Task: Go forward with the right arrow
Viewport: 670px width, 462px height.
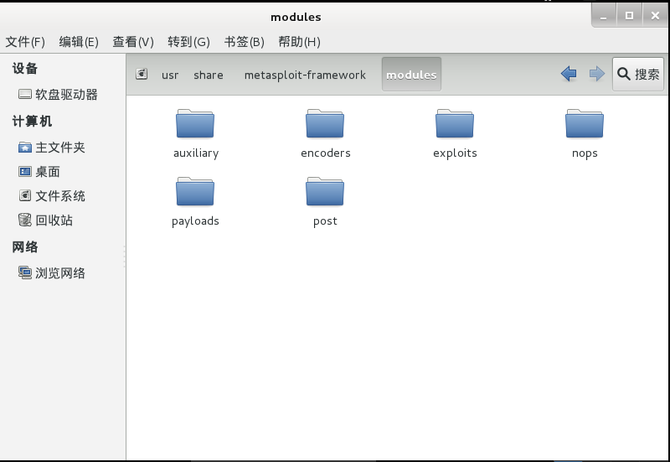Action: pyautogui.click(x=597, y=74)
